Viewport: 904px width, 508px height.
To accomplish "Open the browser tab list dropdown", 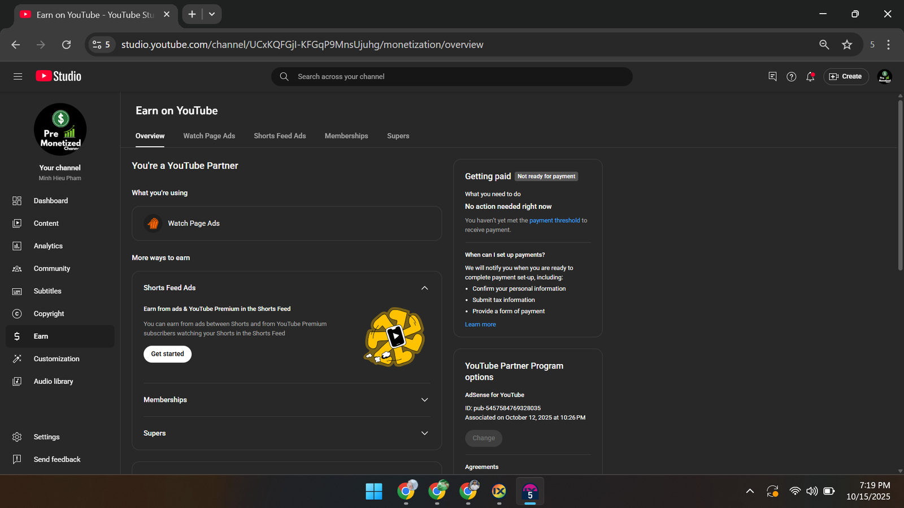I will 212,14.
